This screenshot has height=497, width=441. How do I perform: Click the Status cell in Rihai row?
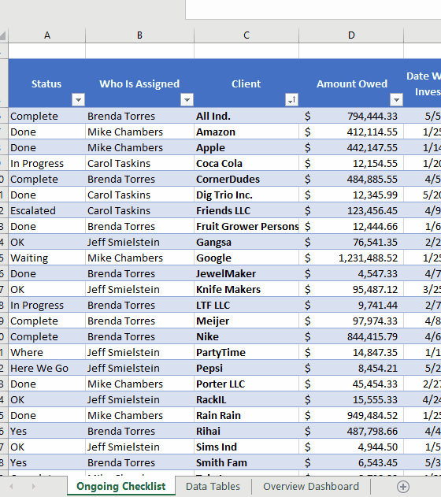click(x=47, y=431)
